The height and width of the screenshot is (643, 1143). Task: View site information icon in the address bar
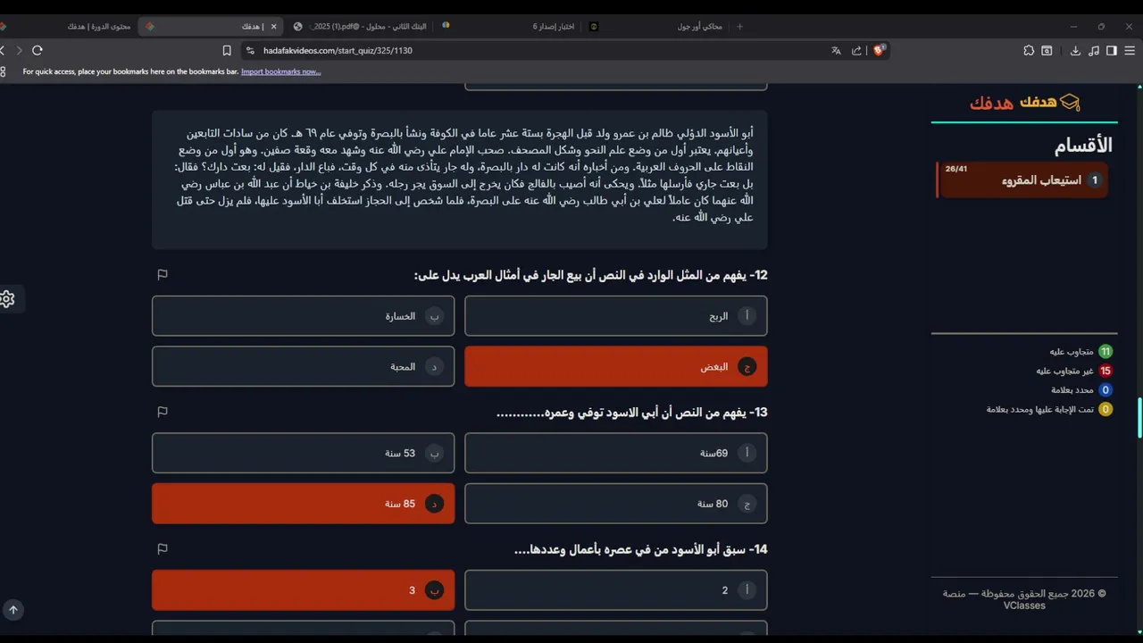(250, 51)
